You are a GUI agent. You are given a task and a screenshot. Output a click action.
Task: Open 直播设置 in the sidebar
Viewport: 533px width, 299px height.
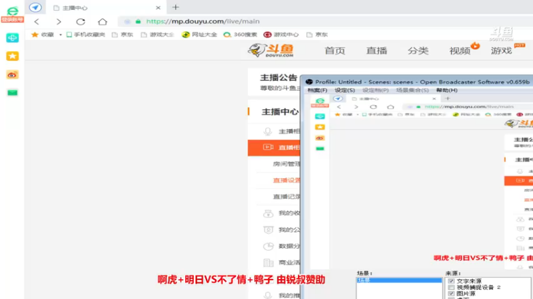point(286,180)
